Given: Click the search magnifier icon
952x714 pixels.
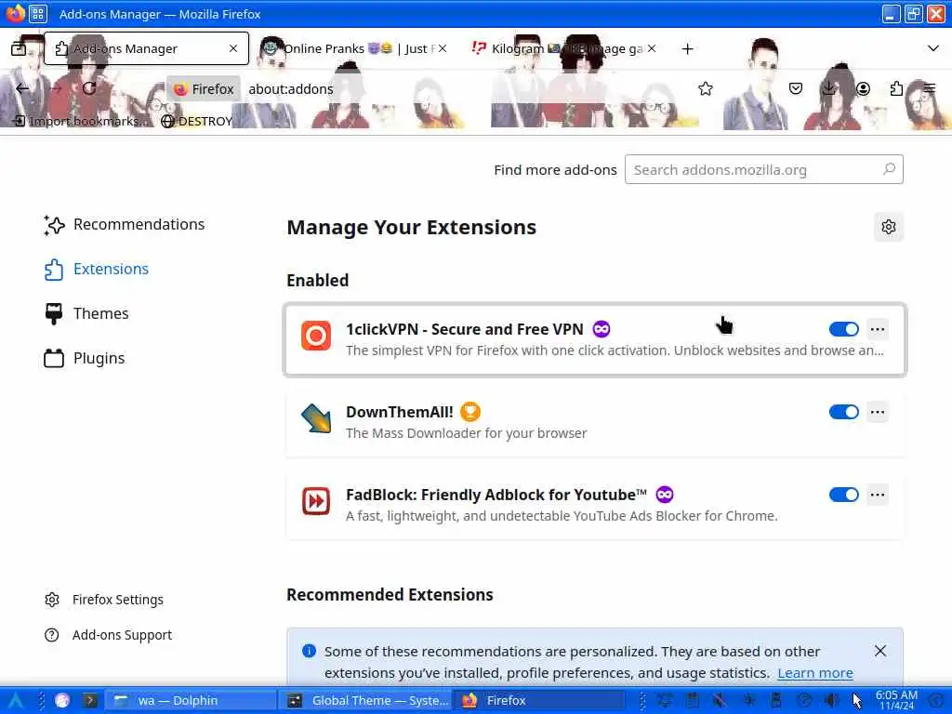Looking at the screenshot, I should (889, 169).
